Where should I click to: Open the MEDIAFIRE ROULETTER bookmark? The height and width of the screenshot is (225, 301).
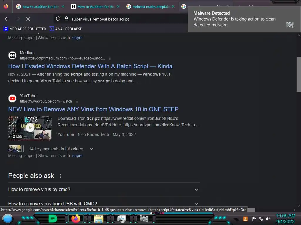click(x=25, y=29)
